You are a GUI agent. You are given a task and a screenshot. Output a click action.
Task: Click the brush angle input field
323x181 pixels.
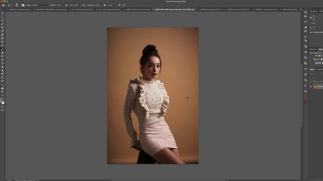(113, 5)
